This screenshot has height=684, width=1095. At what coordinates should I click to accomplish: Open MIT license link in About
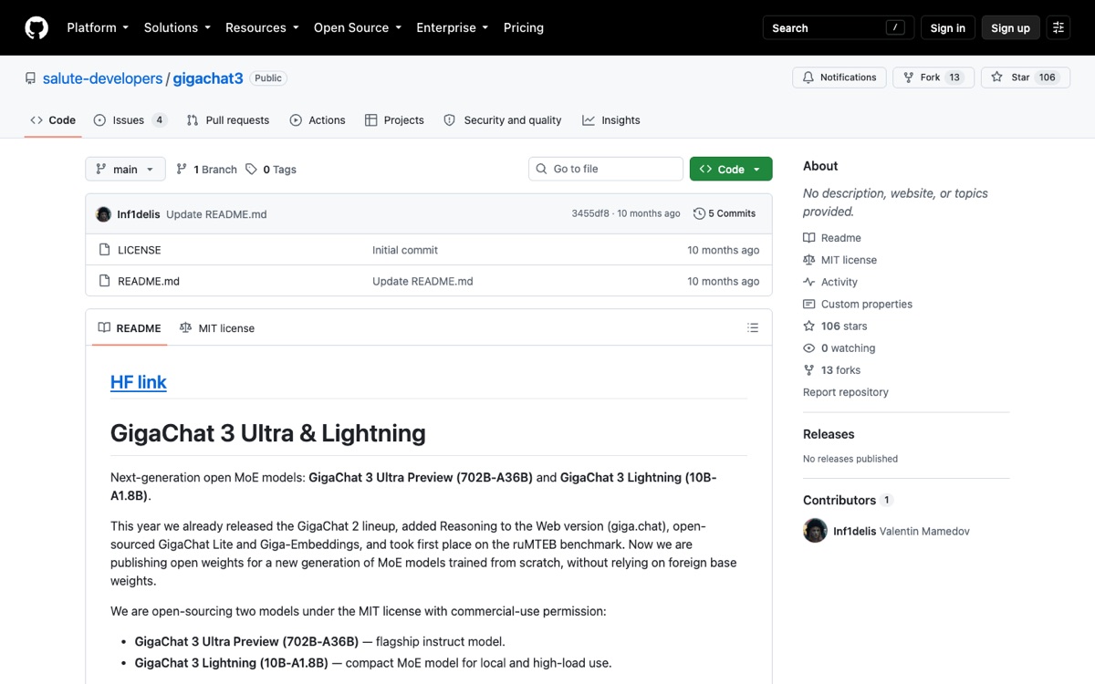point(839,260)
